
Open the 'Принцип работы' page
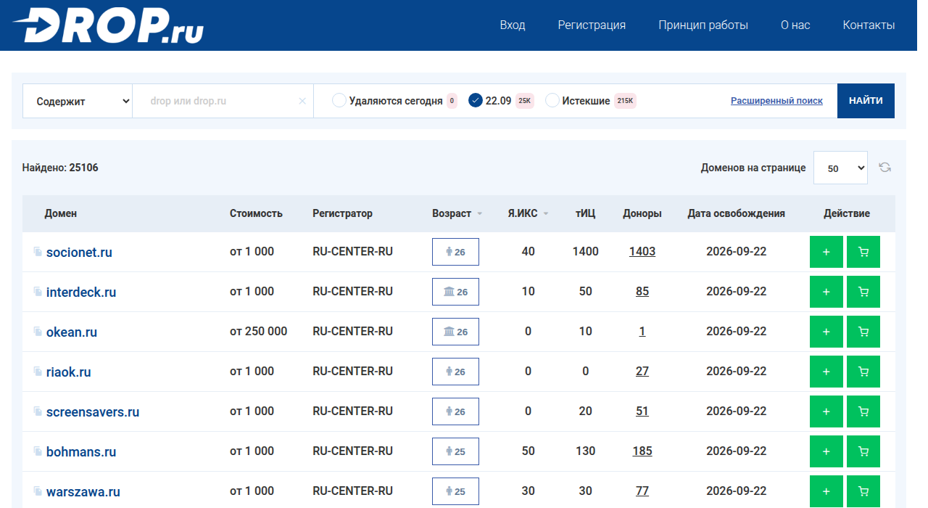click(x=703, y=25)
